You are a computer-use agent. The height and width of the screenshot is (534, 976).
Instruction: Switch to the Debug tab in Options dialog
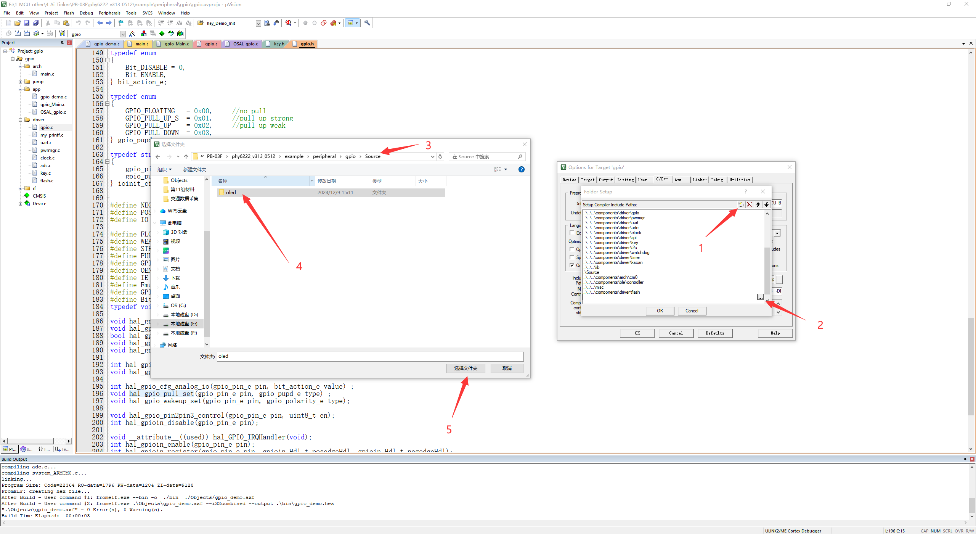tap(717, 180)
